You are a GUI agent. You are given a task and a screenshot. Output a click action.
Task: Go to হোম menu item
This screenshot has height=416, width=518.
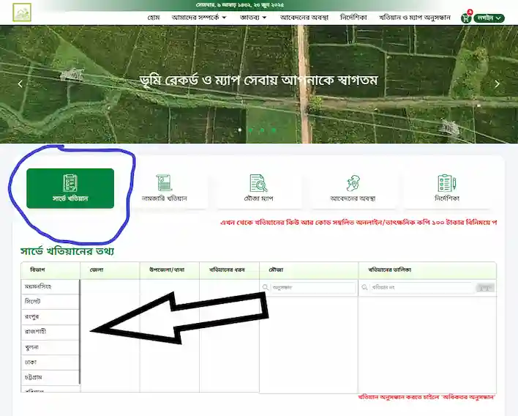[154, 18]
